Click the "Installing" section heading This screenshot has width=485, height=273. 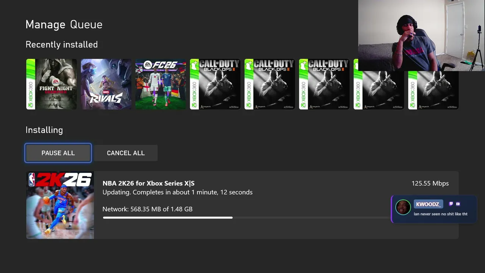tap(44, 130)
